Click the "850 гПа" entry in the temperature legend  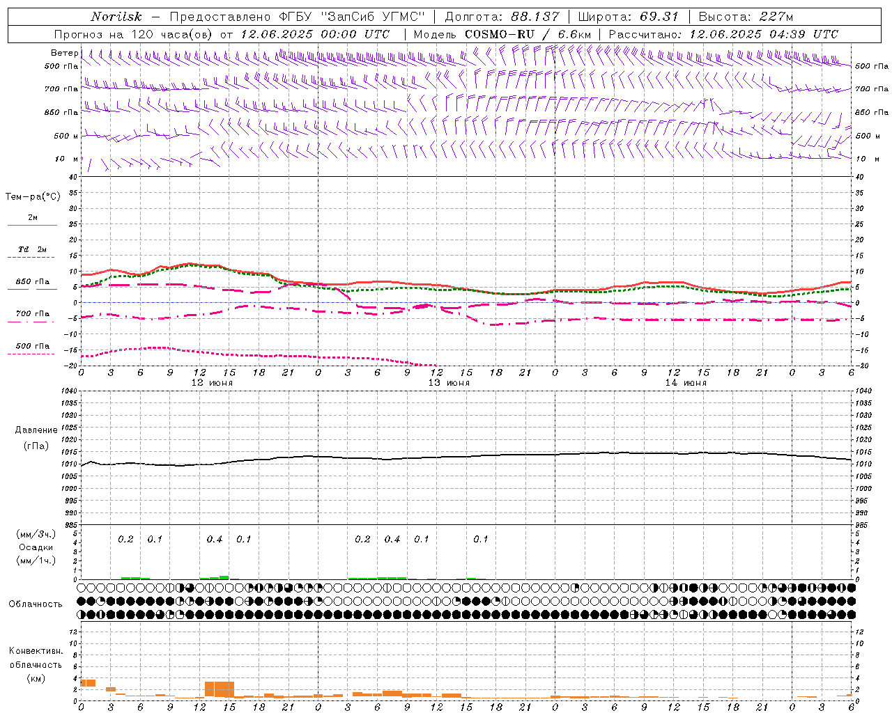tap(33, 282)
